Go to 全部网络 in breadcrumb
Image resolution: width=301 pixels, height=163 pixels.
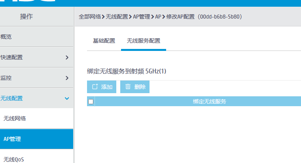(90, 17)
